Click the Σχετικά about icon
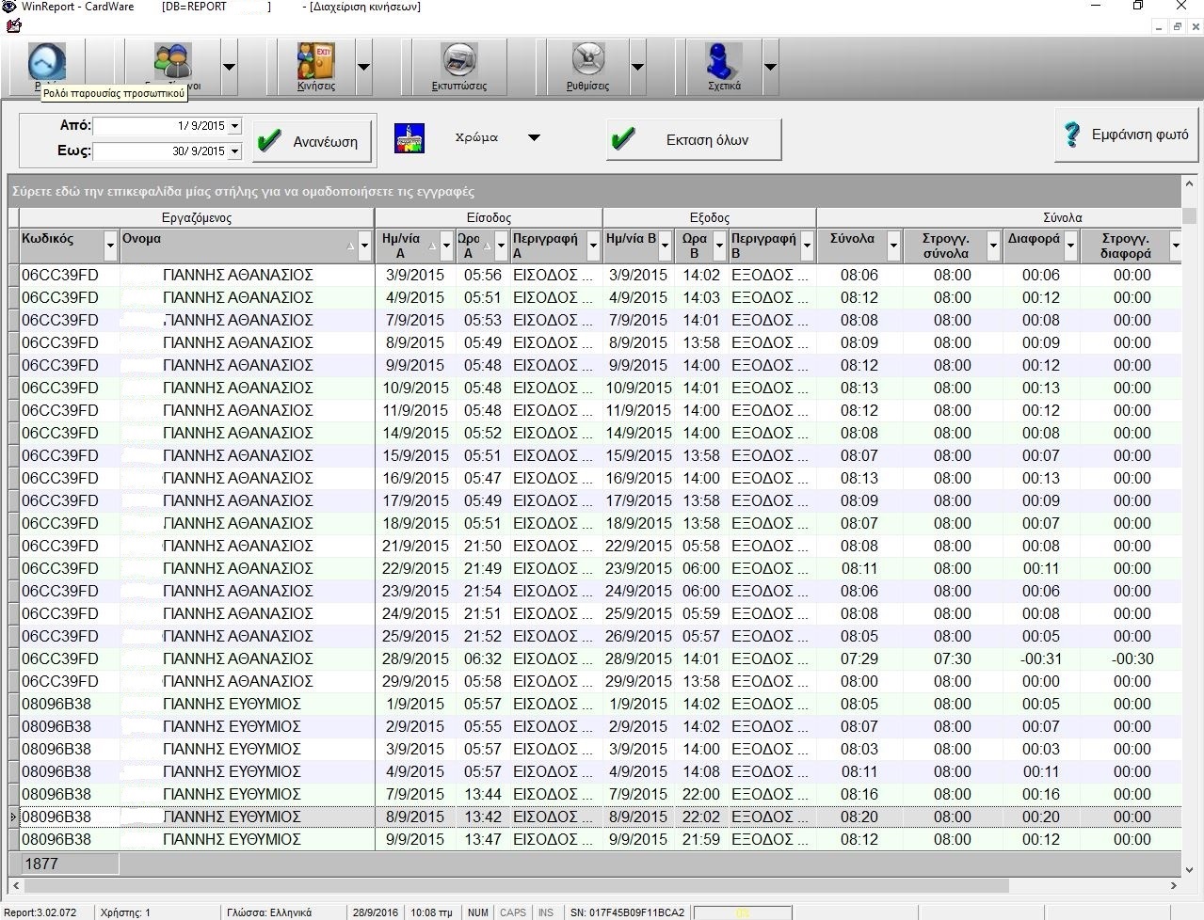 (724, 62)
